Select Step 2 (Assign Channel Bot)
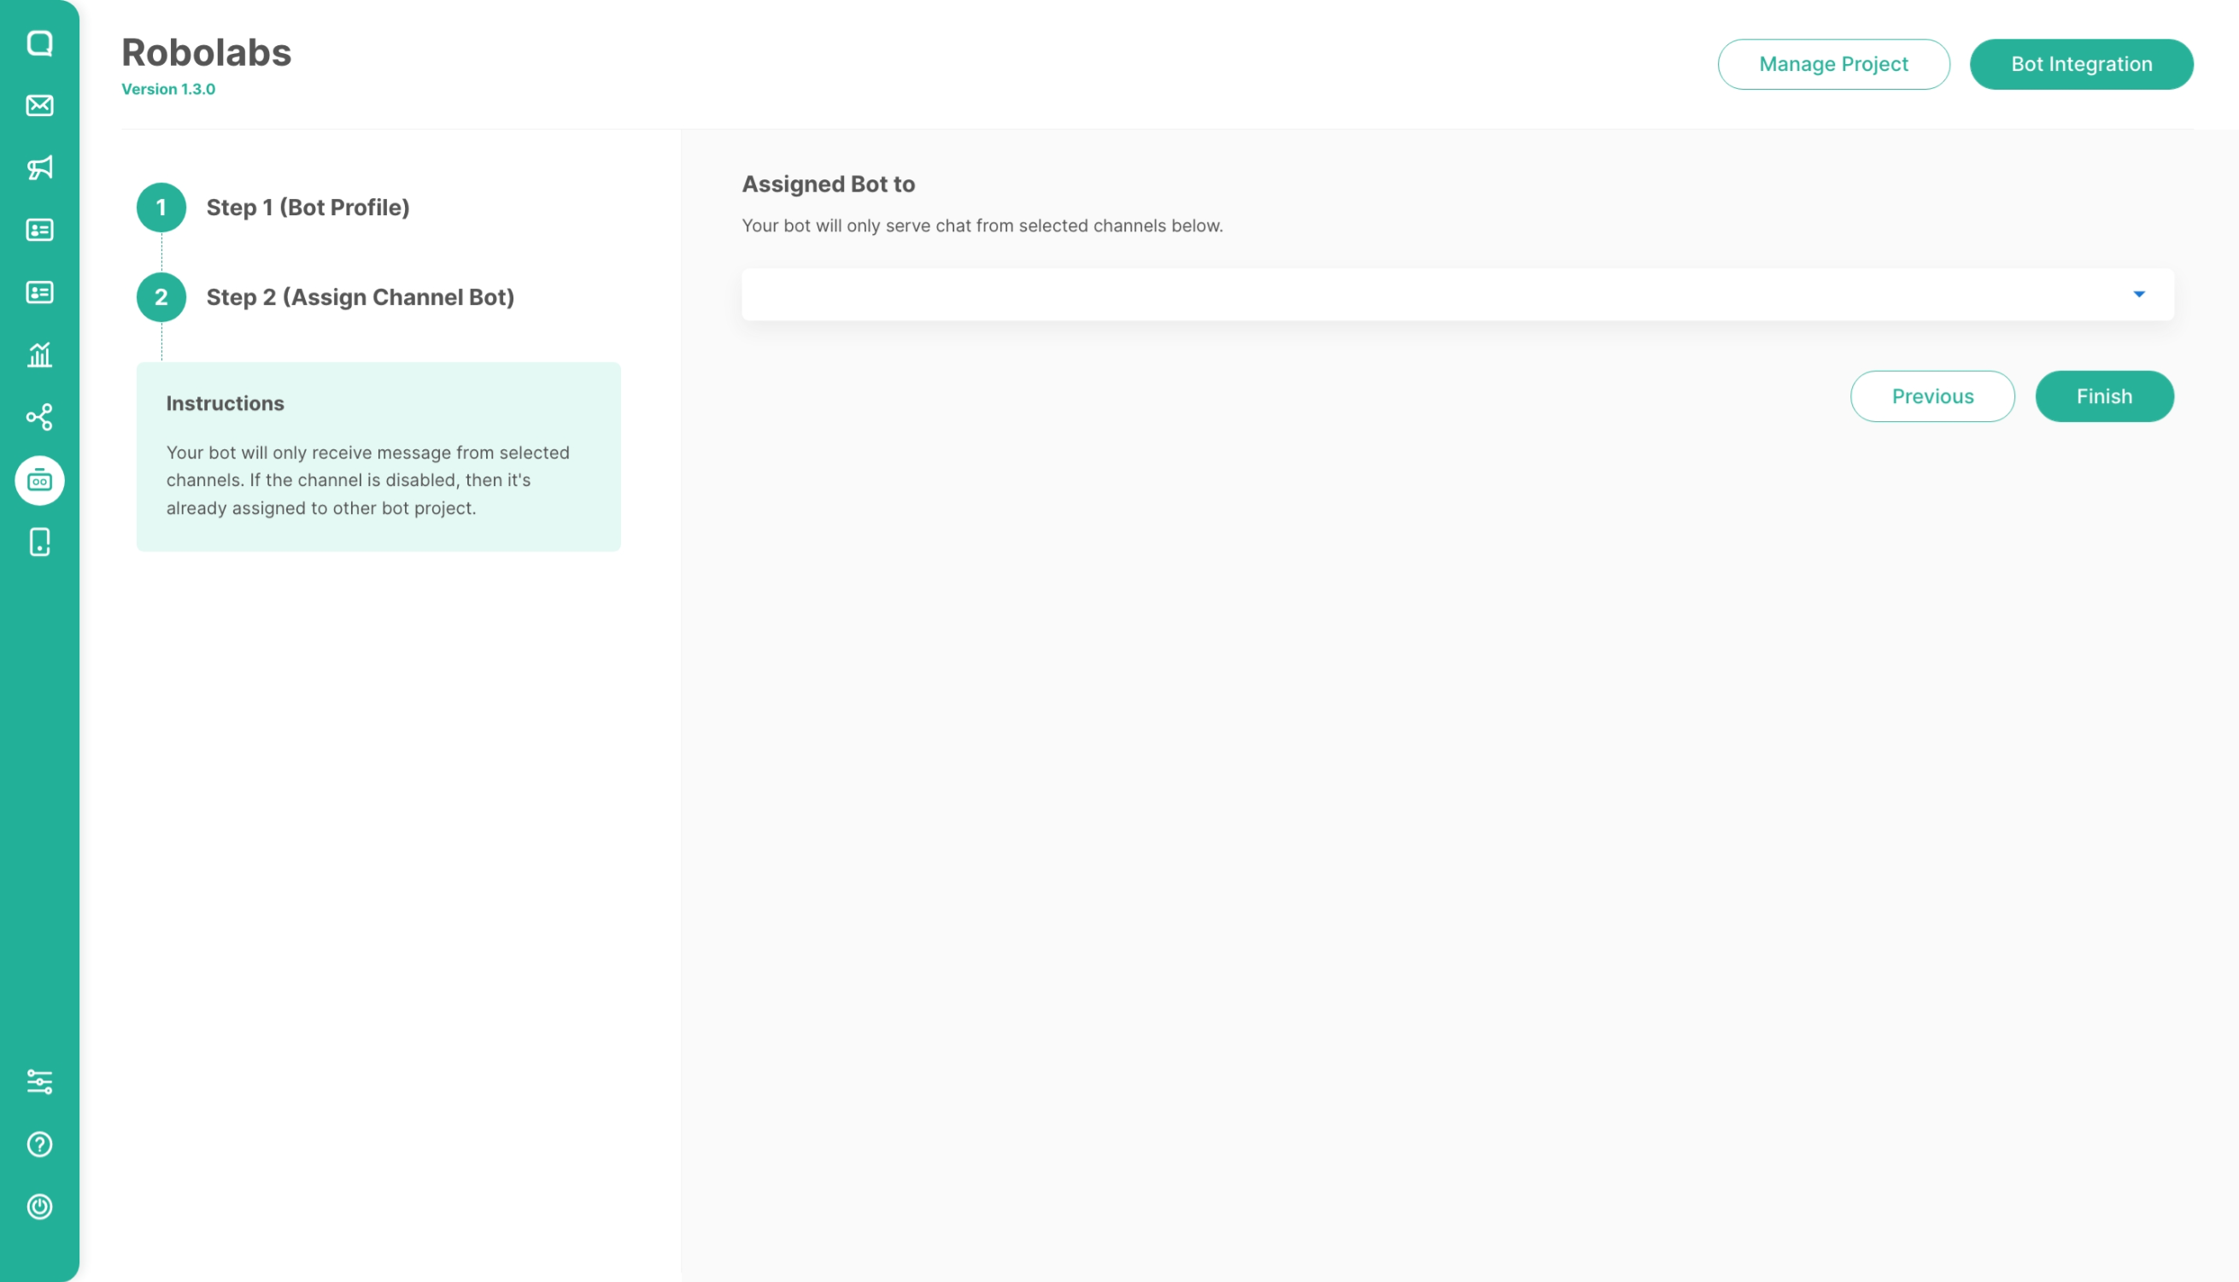The image size is (2239, 1282). [x=360, y=297]
